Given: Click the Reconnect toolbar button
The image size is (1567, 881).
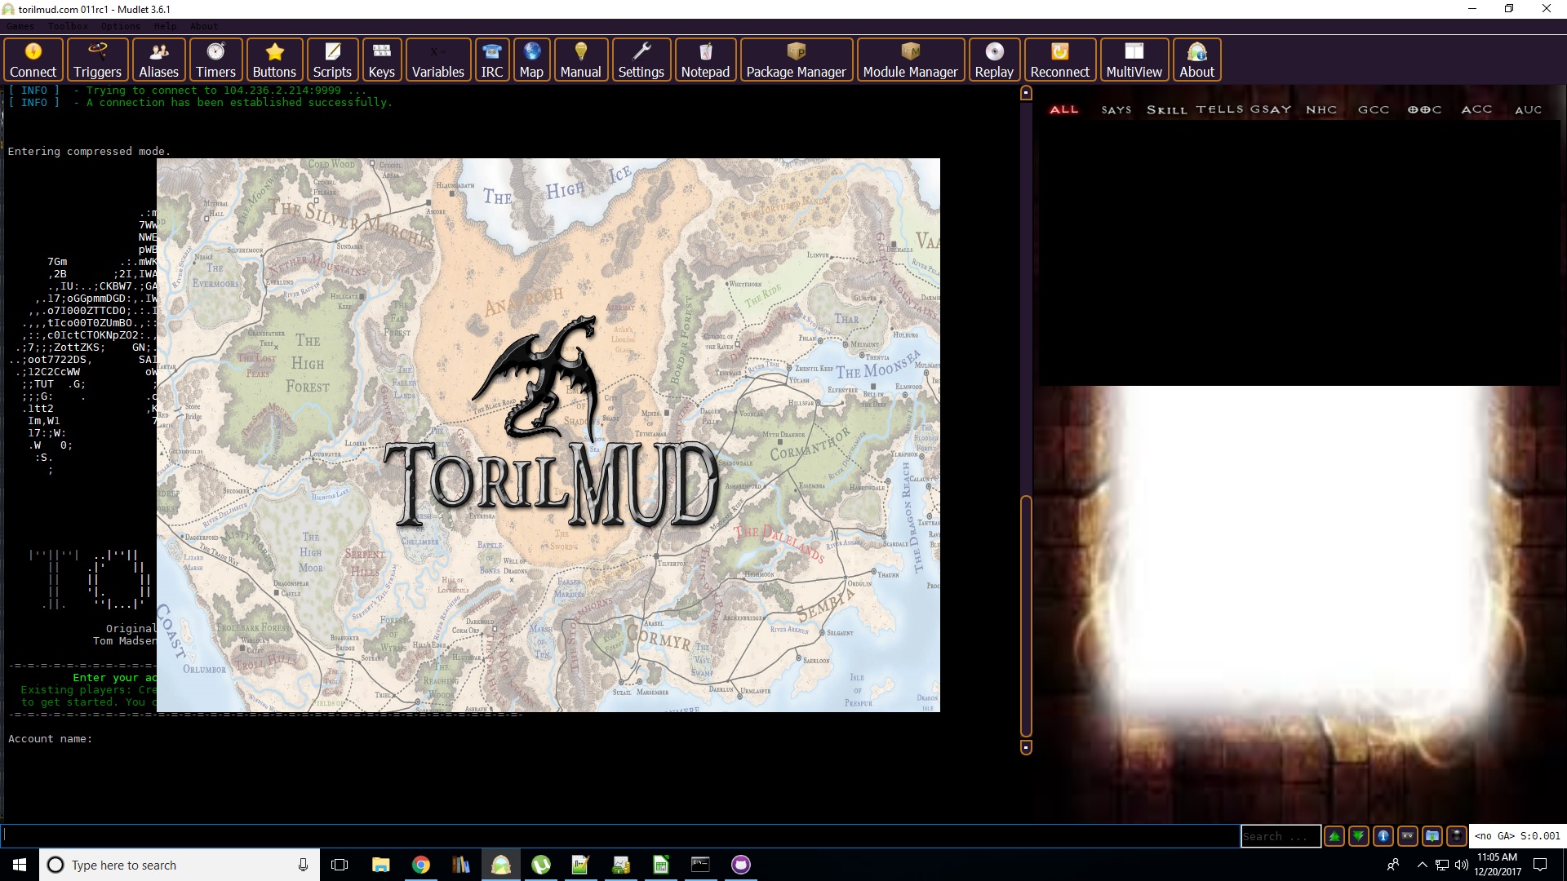Looking at the screenshot, I should 1059,60.
